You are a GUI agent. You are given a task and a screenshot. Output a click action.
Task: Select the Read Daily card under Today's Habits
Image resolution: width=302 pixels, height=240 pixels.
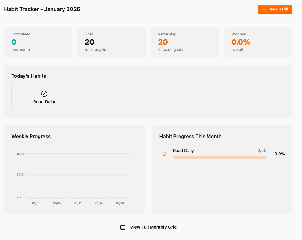pos(44,97)
